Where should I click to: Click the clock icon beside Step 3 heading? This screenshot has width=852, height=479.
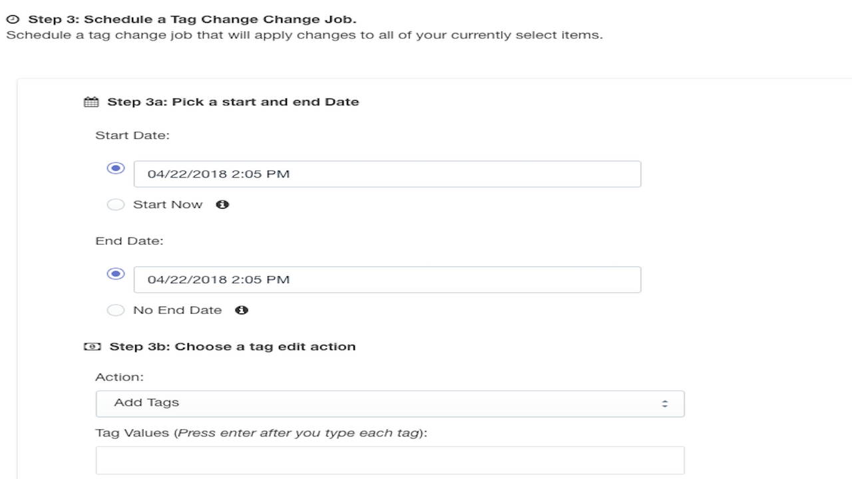click(x=13, y=19)
